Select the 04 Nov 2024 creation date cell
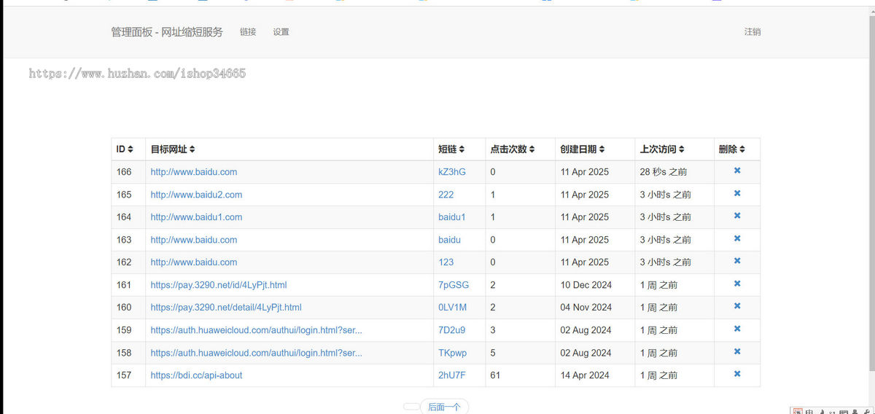Image resolution: width=875 pixels, height=414 pixels. point(595,308)
